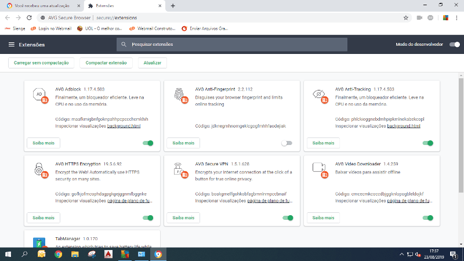Open background.html link under AVG Adblock

click(124, 125)
